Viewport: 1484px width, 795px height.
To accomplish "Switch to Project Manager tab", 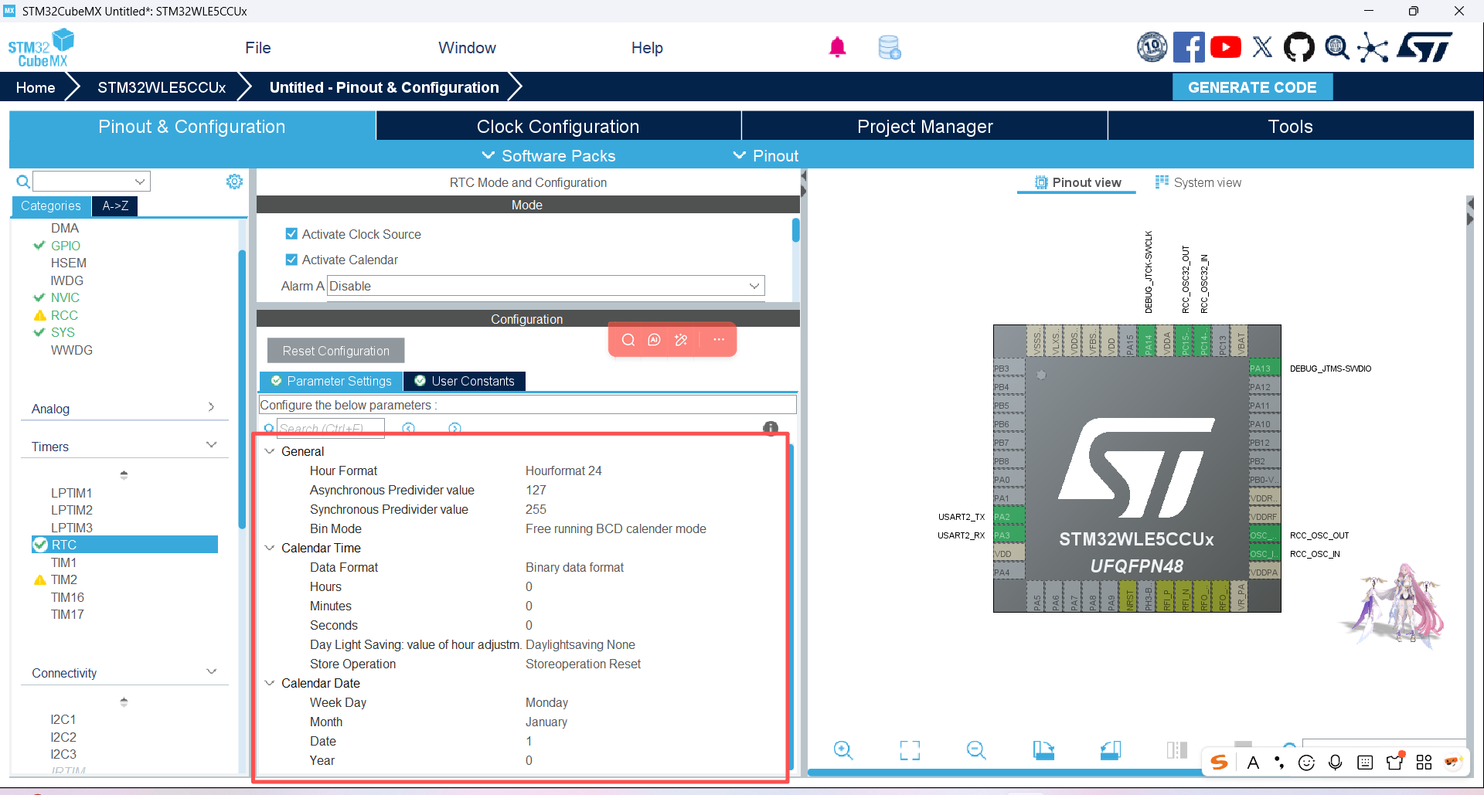I will 924,126.
